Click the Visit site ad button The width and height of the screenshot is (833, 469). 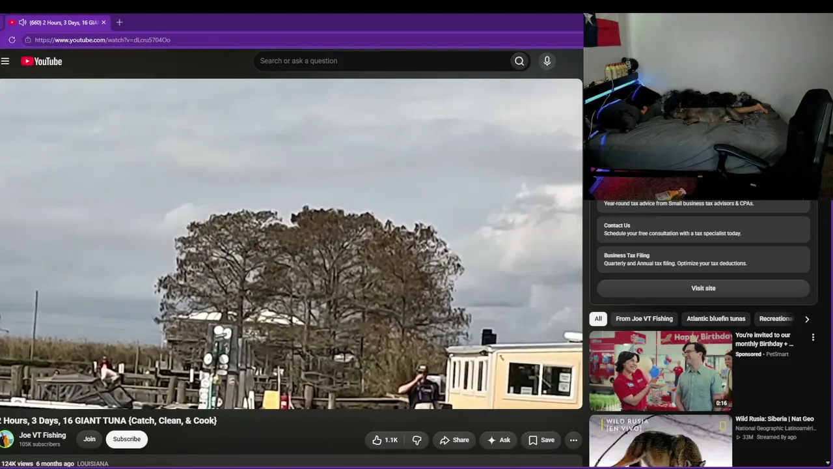click(x=703, y=289)
